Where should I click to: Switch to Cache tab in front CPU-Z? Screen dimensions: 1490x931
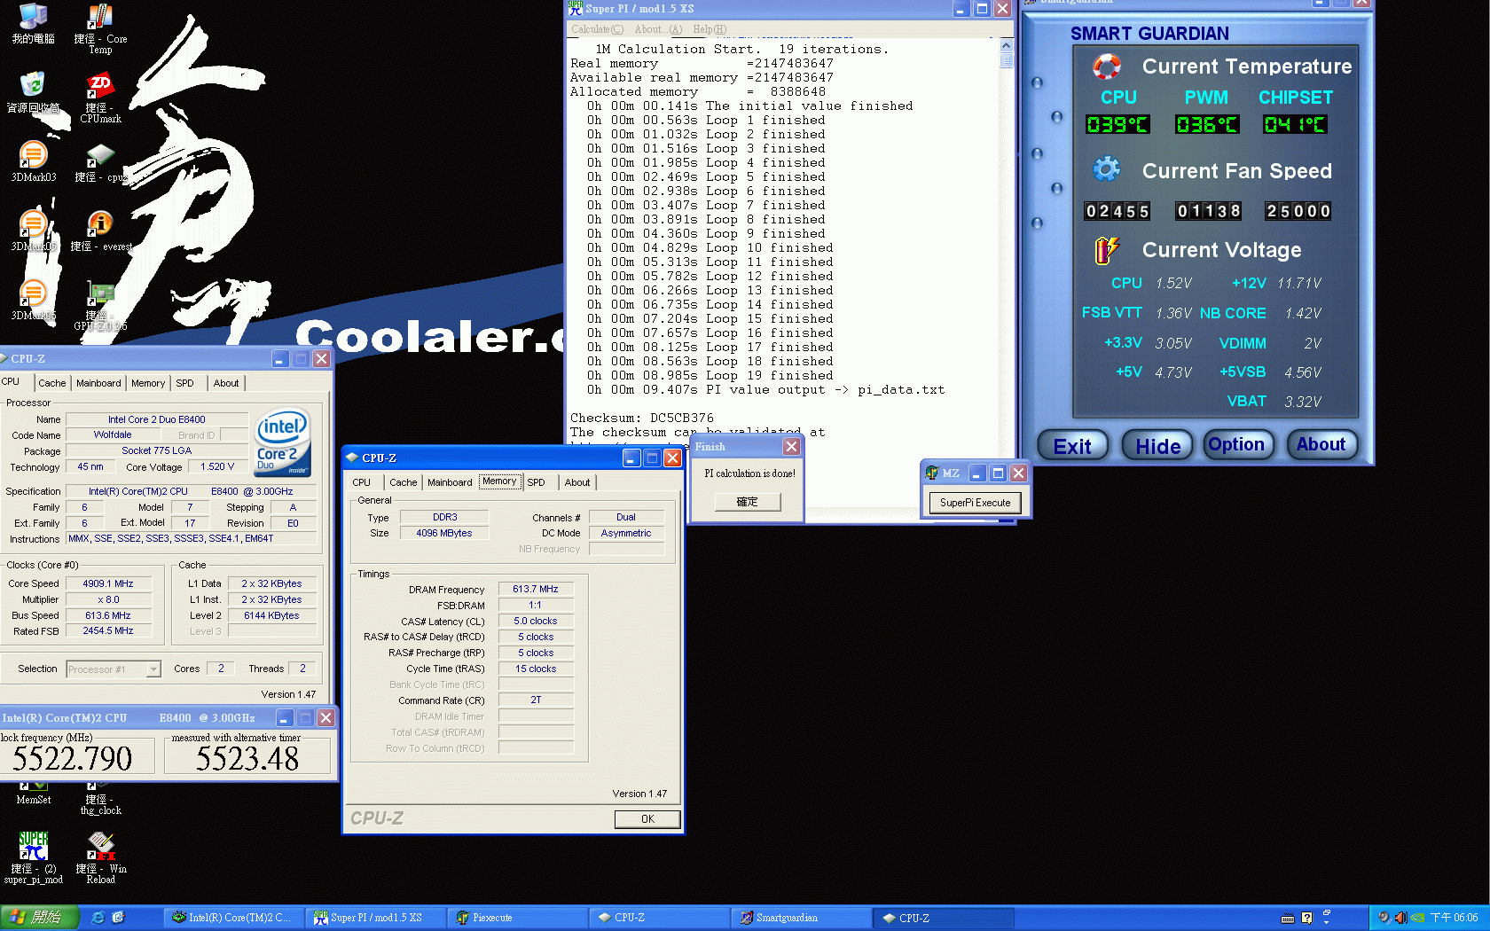tap(403, 482)
